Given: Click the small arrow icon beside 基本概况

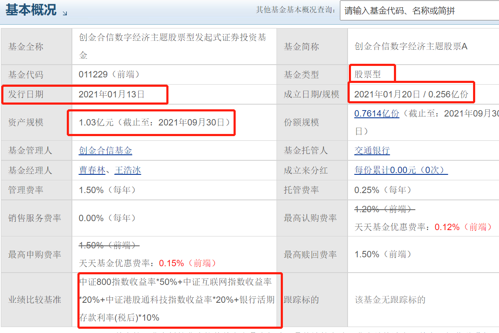Looking at the screenshot, I should coord(65,13).
